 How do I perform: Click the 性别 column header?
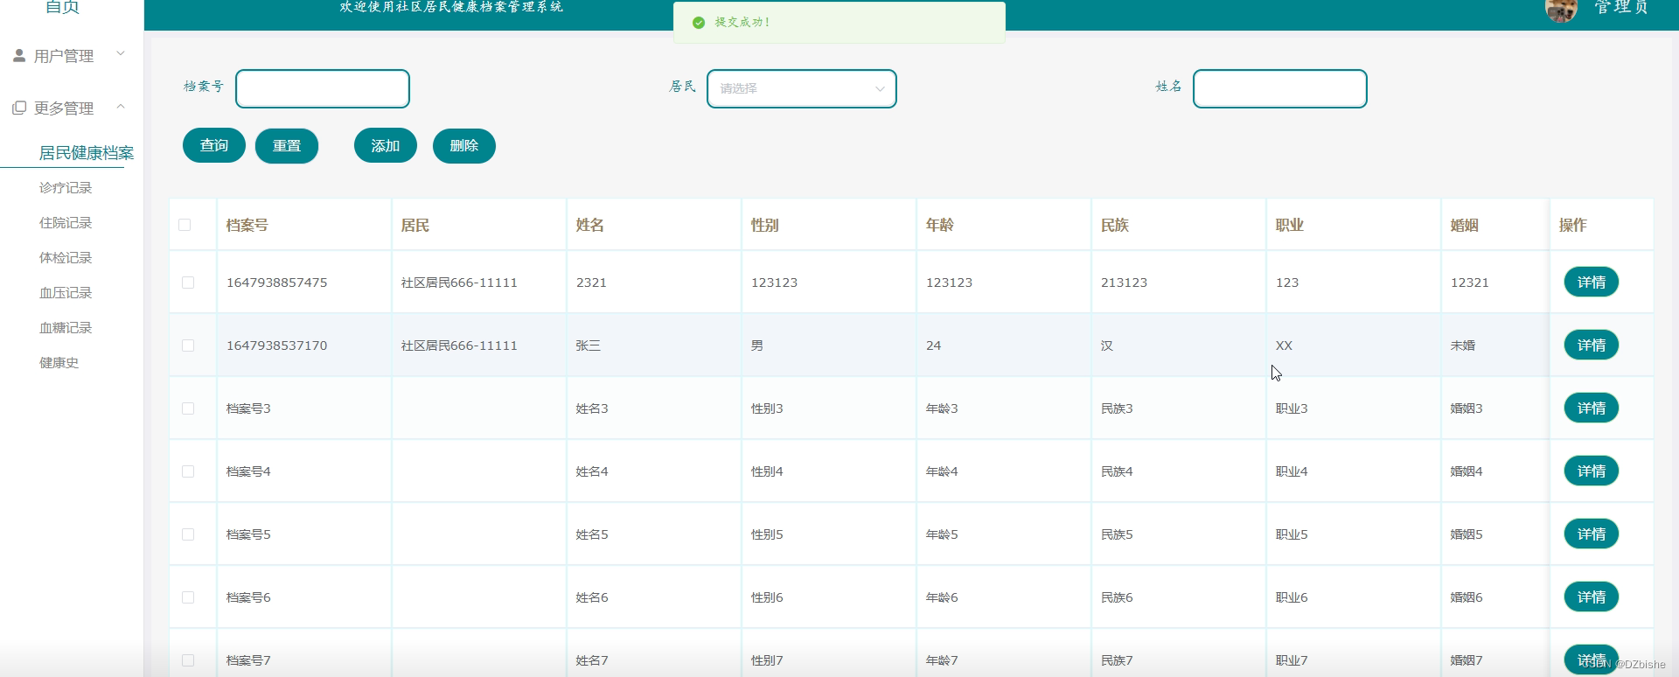pyautogui.click(x=765, y=226)
